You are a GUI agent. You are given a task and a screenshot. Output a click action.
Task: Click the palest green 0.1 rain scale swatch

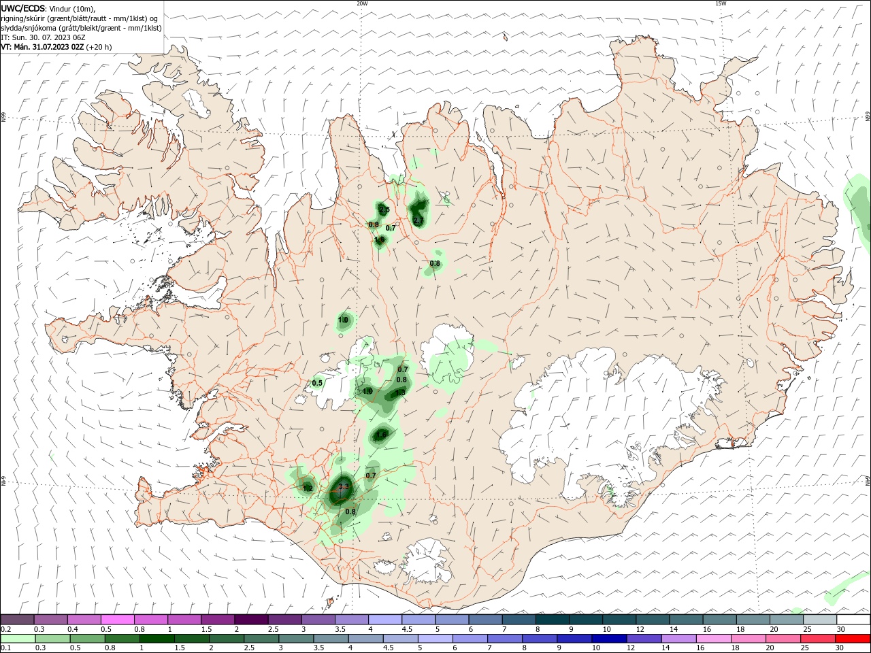coord(18,639)
